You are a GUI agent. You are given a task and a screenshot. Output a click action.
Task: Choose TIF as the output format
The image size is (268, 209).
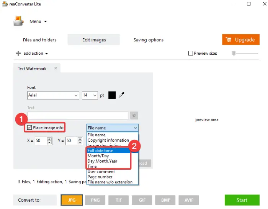[x=119, y=200]
